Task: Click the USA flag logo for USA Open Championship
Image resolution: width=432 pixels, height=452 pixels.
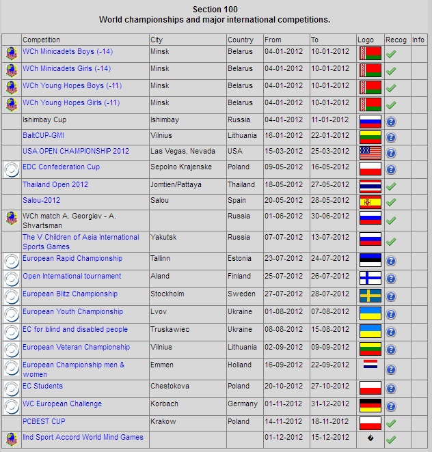Action: click(x=370, y=152)
